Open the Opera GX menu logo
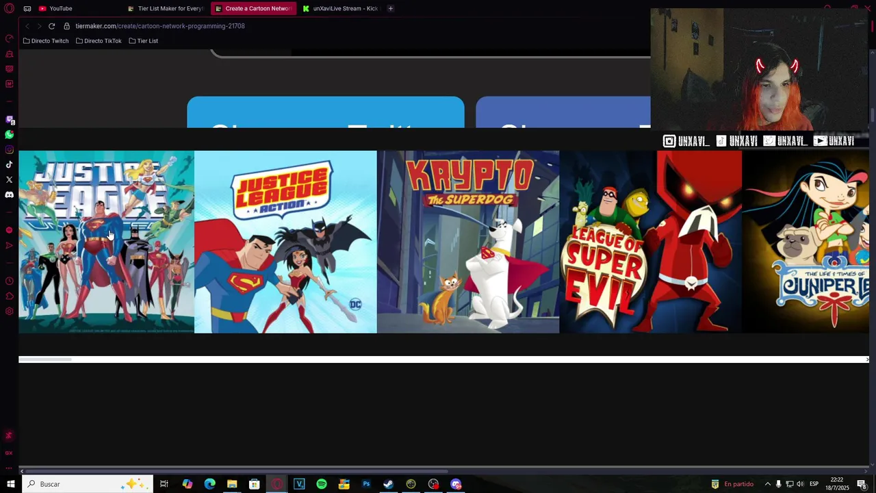876x493 pixels. [x=10, y=8]
